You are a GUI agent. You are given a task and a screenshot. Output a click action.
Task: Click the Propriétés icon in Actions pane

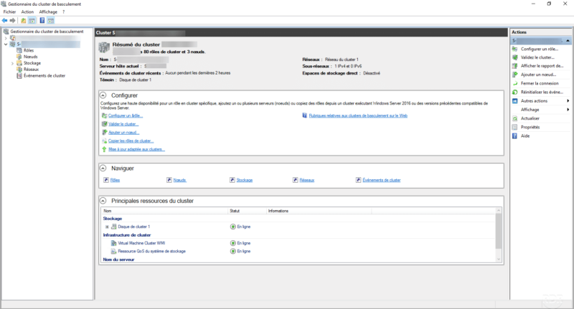514,128
